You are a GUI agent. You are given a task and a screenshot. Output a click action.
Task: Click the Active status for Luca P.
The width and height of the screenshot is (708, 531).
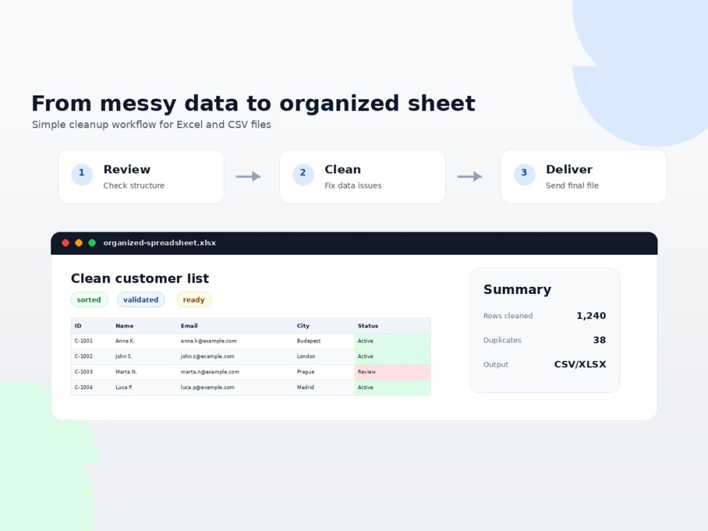click(x=392, y=387)
